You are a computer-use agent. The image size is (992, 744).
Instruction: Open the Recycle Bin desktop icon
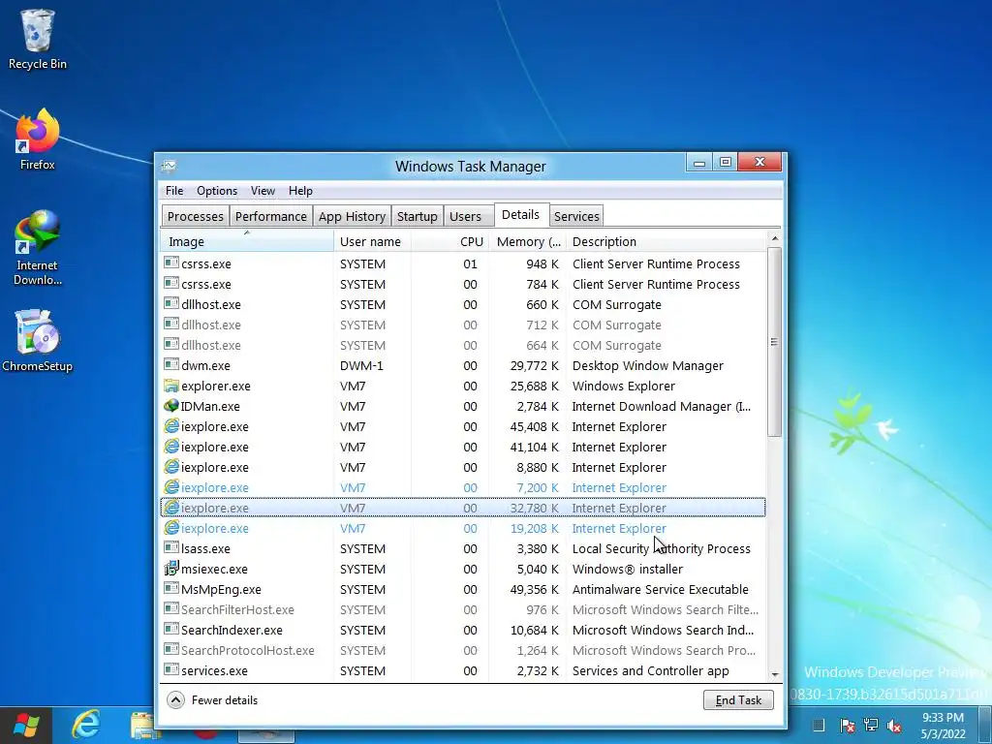pyautogui.click(x=38, y=39)
